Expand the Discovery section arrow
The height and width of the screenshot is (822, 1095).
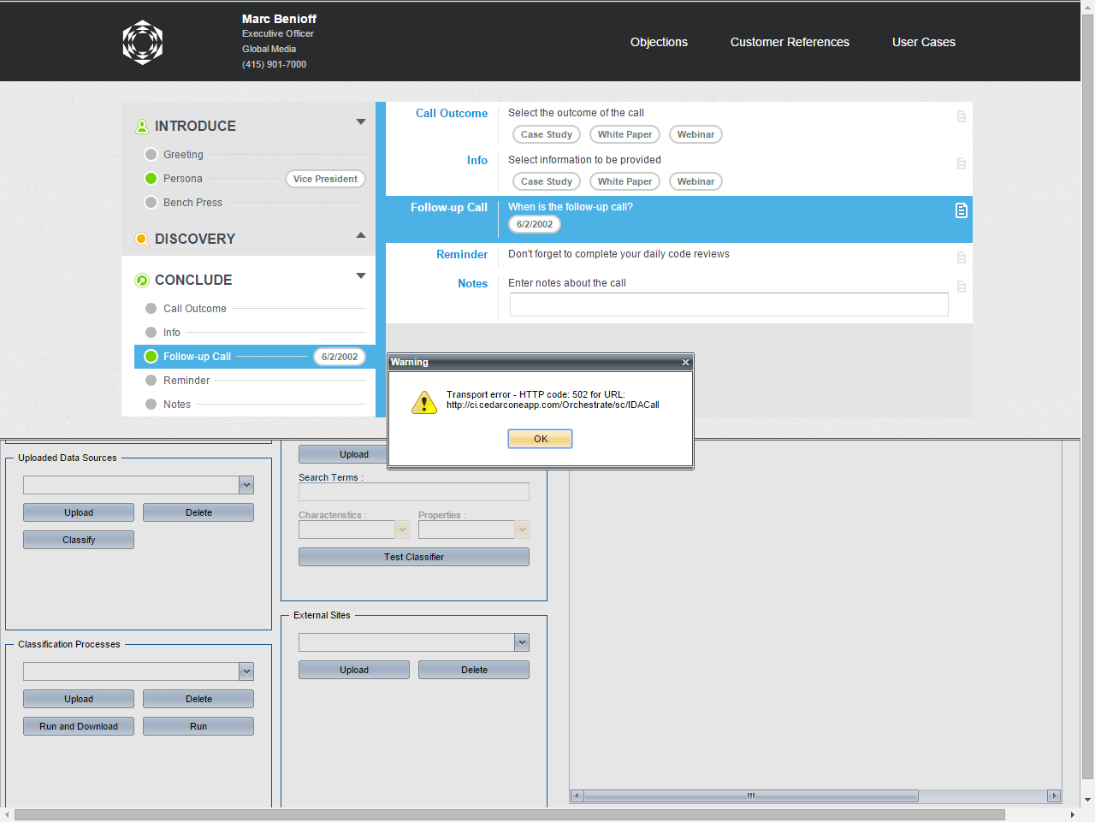coord(360,235)
